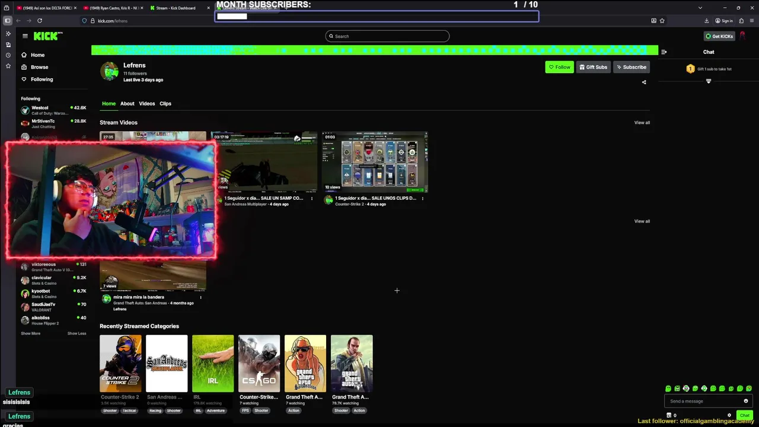The width and height of the screenshot is (759, 427).
Task: Reload the browser page
Action: pyautogui.click(x=40, y=21)
